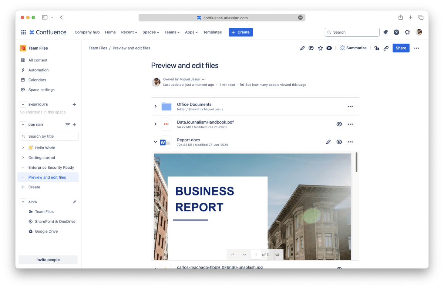Expand the Office Documents folder
The height and width of the screenshot is (289, 444).
click(155, 107)
